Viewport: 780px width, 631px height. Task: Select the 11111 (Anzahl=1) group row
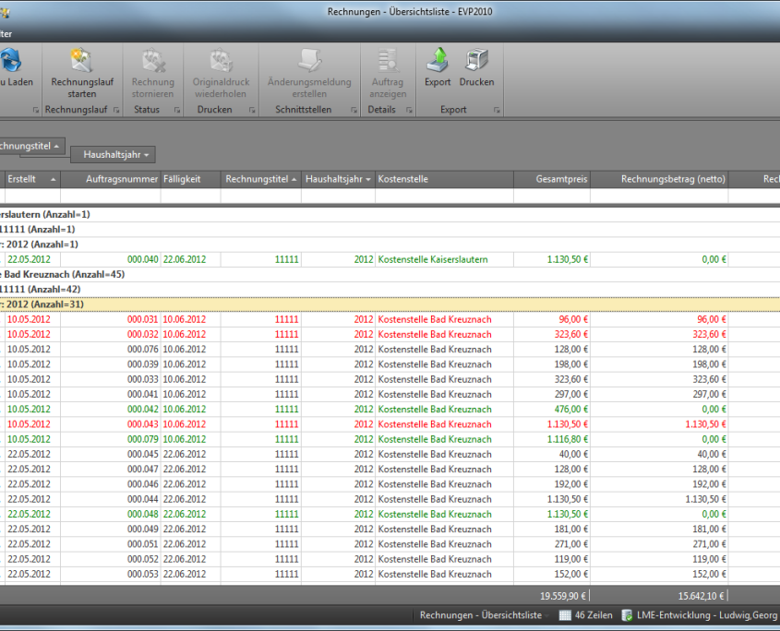[390, 229]
